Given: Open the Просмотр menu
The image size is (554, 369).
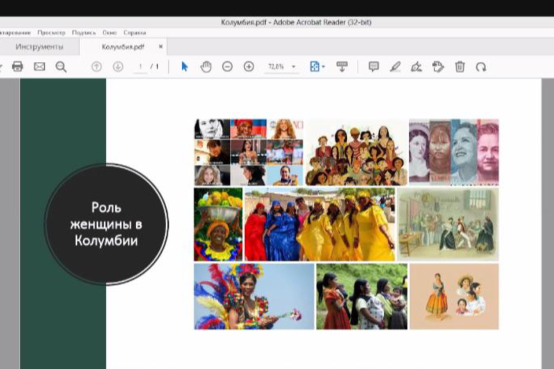Looking at the screenshot, I should 51,32.
